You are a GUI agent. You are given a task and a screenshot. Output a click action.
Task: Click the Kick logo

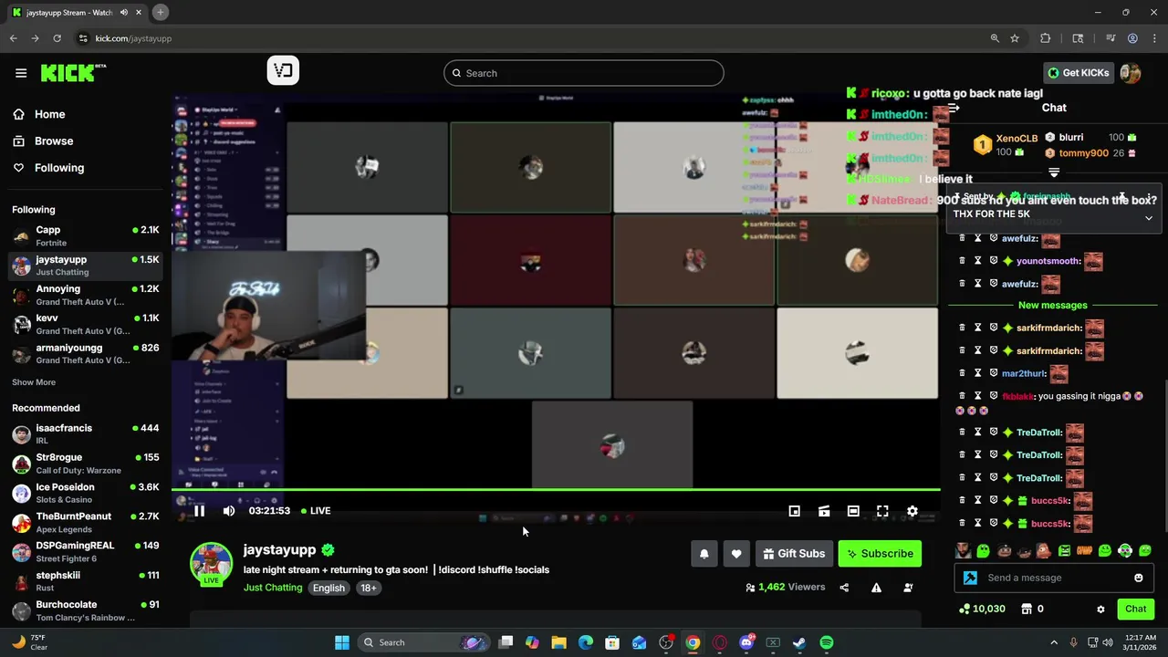coord(73,73)
